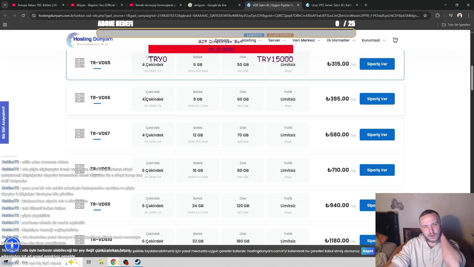Bookmark this page with the star icon
Screen dimensions: 474x267
pos(425,16)
